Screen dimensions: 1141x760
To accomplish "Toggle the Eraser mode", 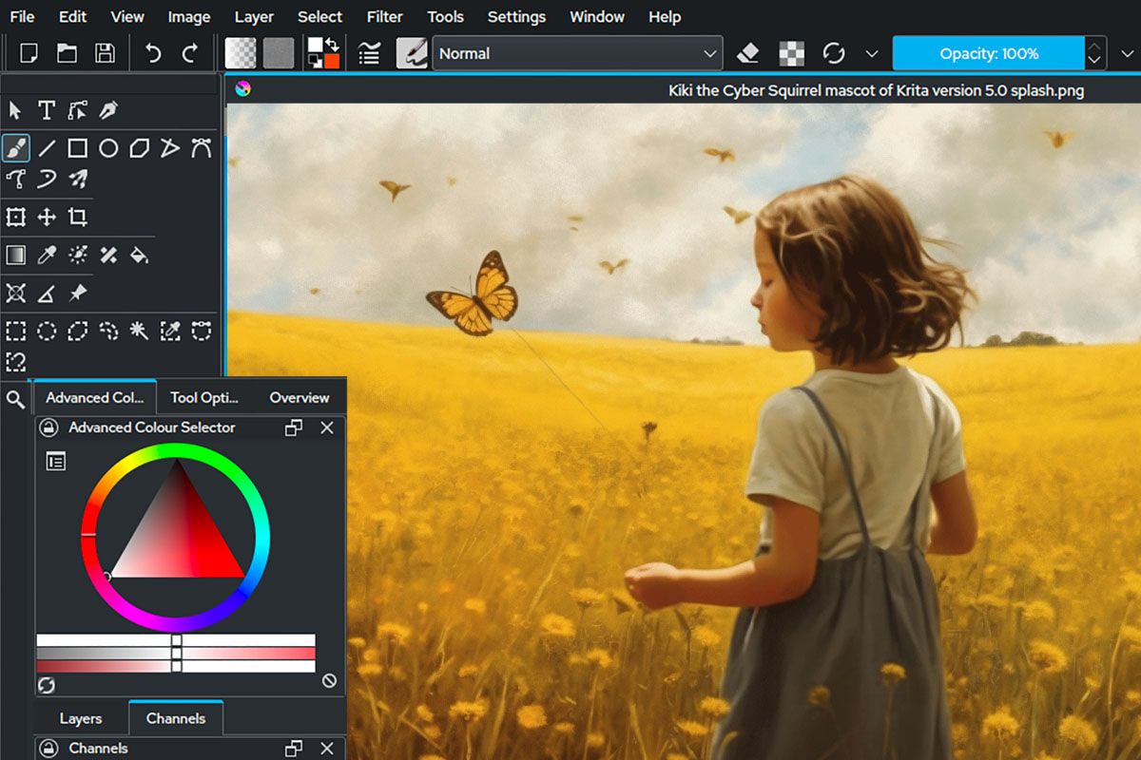I will pyautogui.click(x=749, y=53).
